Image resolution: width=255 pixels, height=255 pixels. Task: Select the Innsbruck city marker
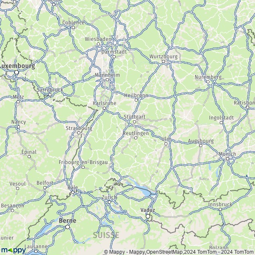coord(220,210)
